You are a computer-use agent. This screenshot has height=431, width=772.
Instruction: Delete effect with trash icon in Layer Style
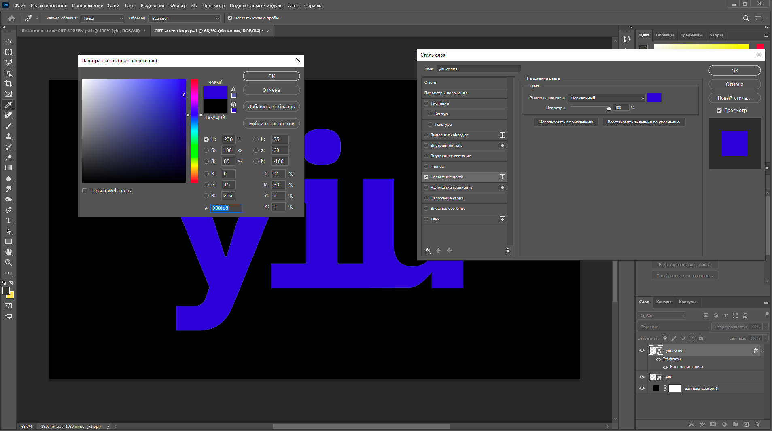tap(507, 251)
